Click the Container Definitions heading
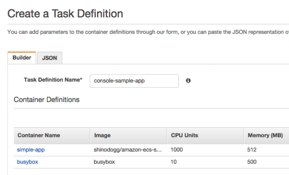This screenshot has width=289, height=175. point(47,100)
